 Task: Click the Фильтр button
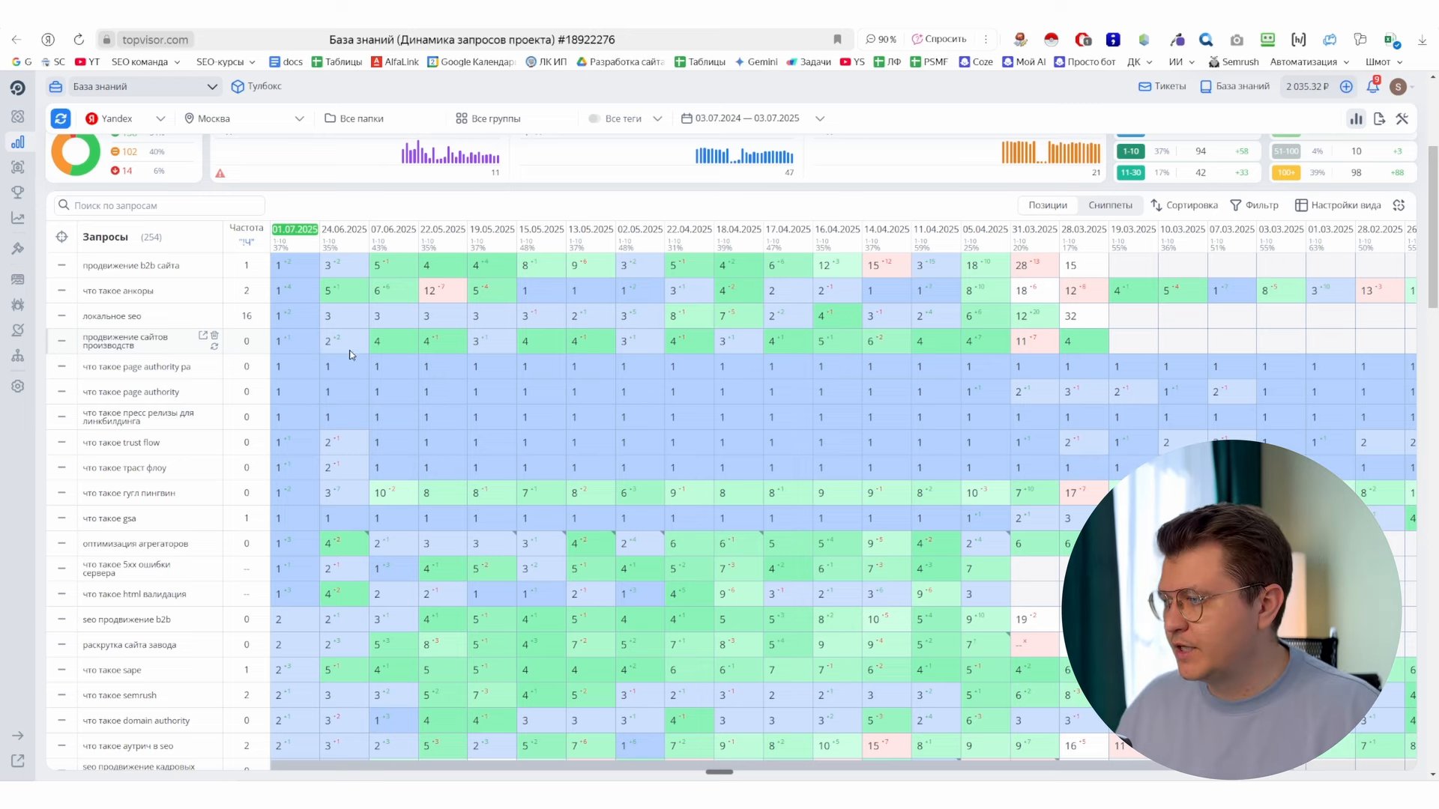(1255, 205)
